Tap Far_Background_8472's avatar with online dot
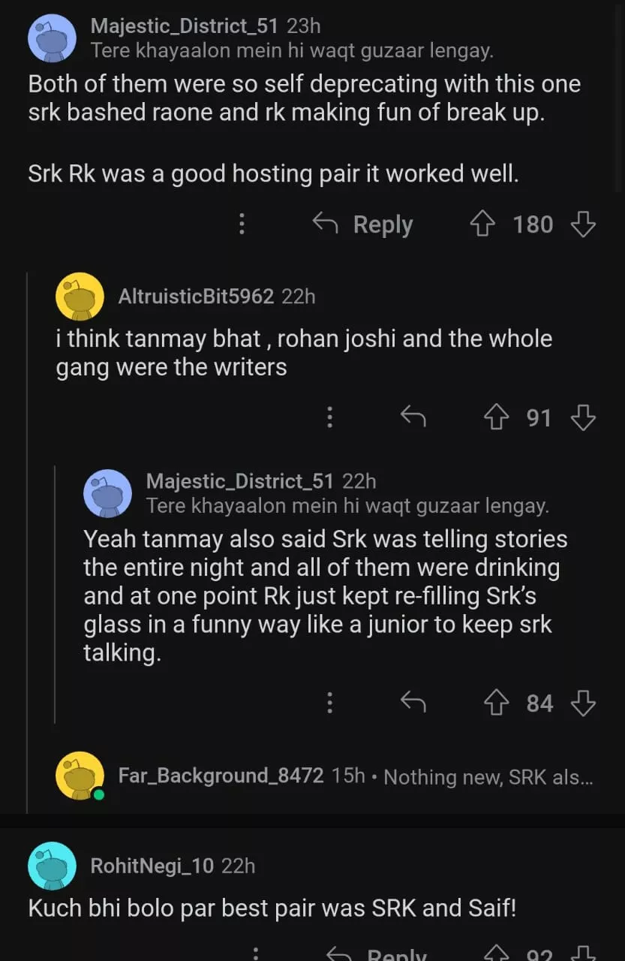Screen dimensions: 625x961 coord(80,776)
